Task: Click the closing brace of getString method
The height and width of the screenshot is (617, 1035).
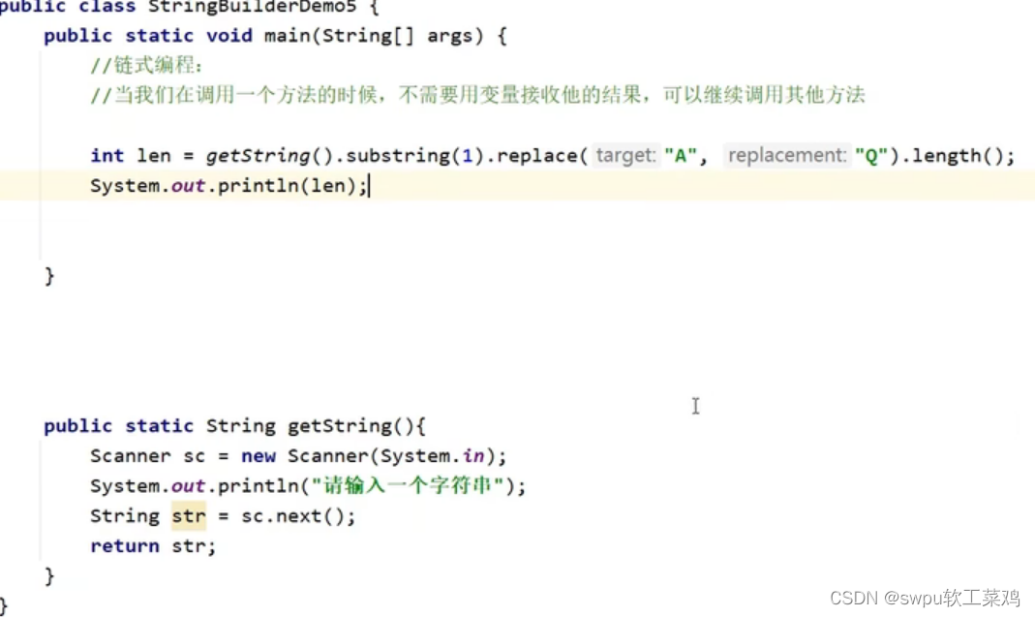Action: [x=49, y=576]
